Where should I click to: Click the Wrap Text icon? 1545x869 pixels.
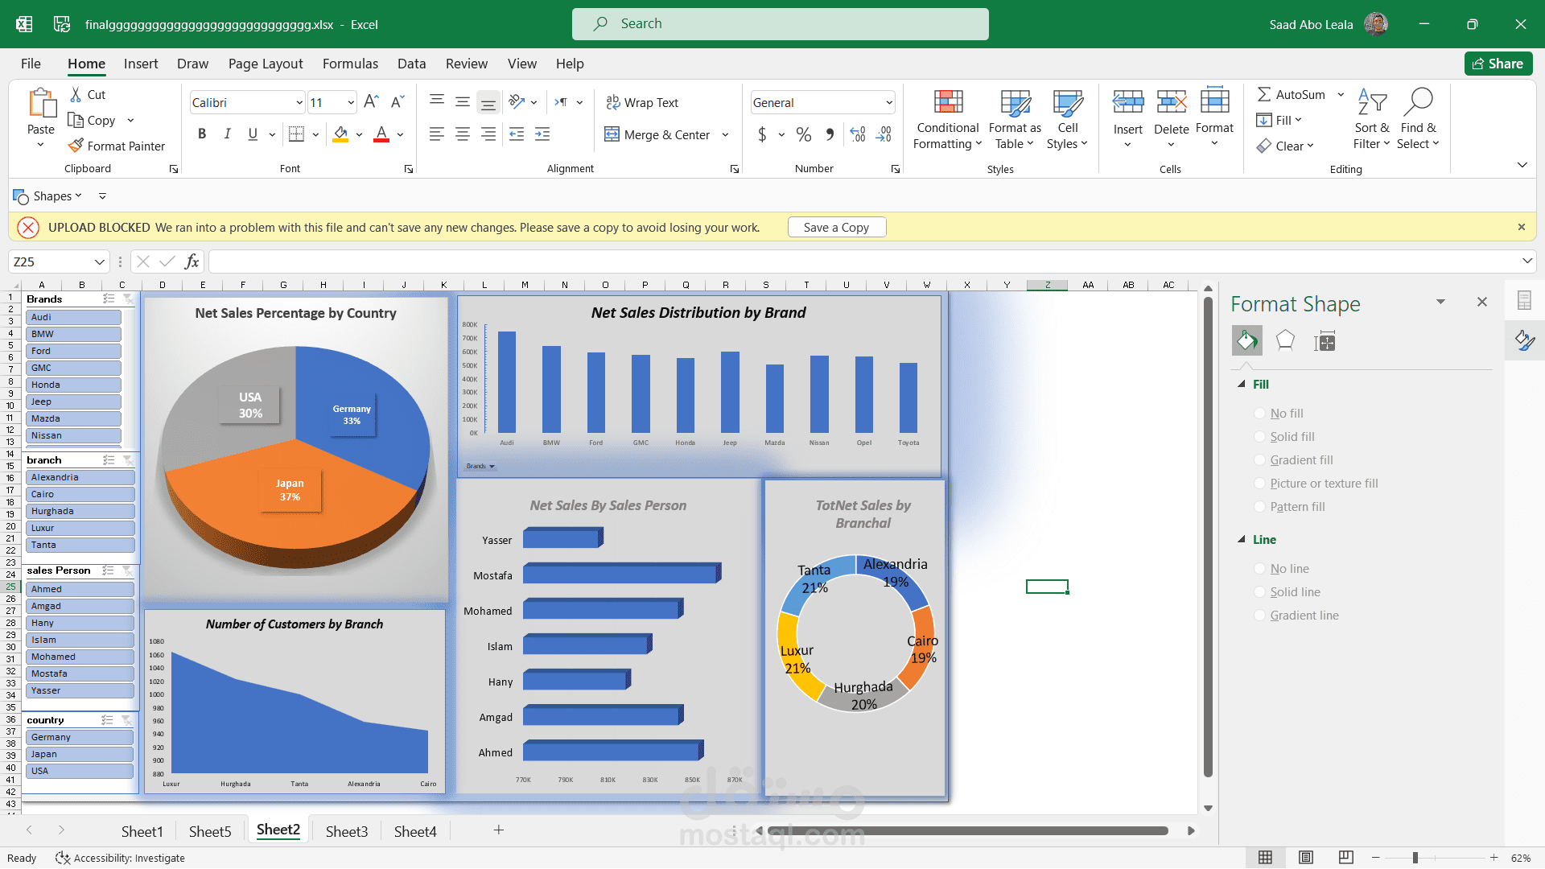point(613,102)
